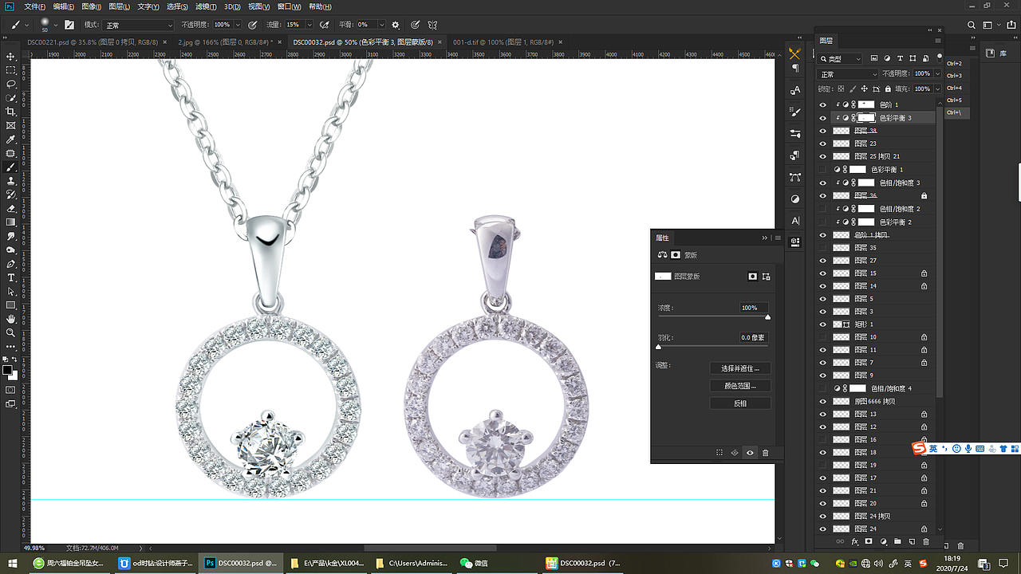Click 选择并遮住 button in Properties

740,368
